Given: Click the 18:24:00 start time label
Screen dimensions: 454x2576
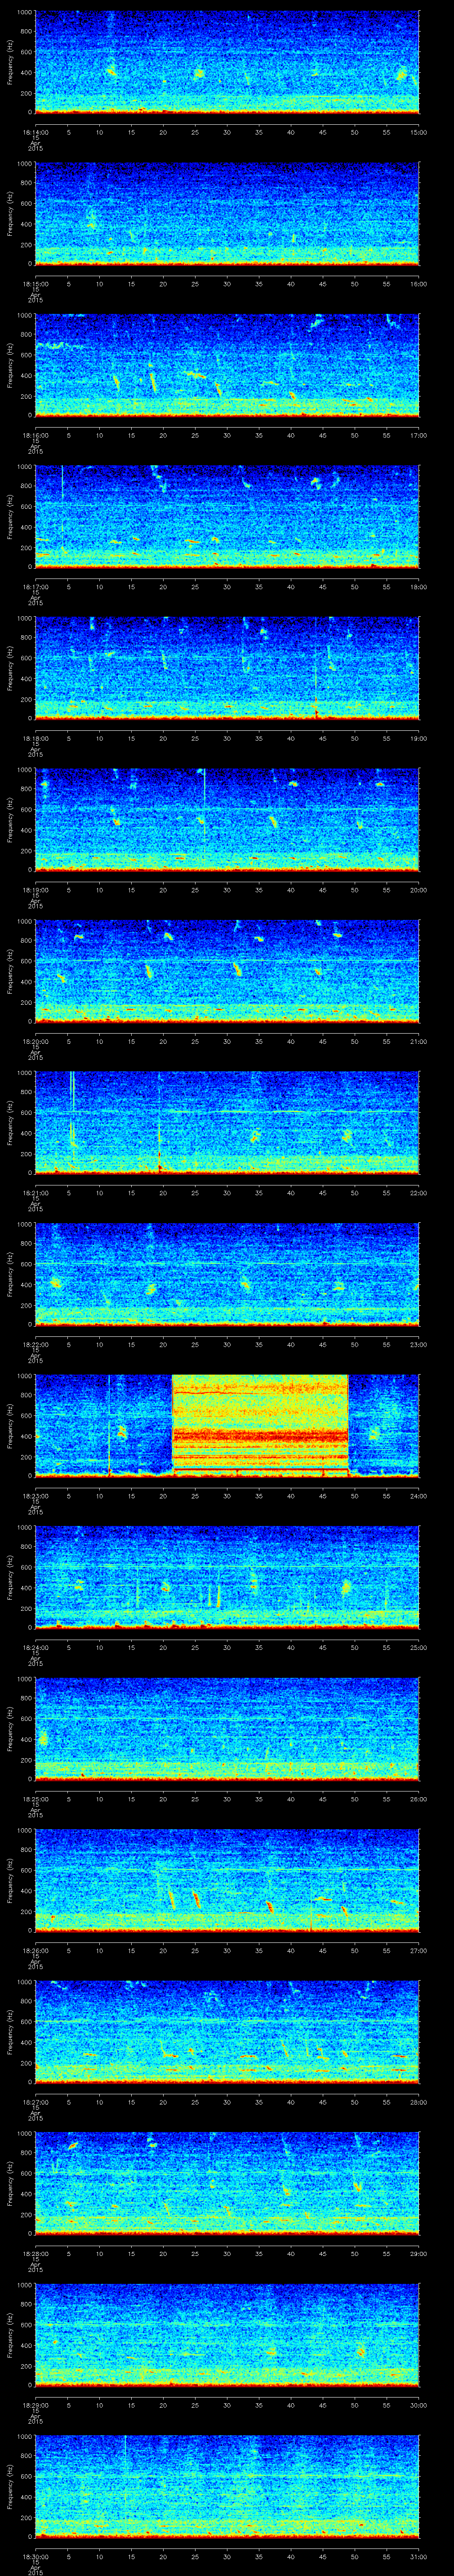Looking at the screenshot, I should point(35,1647).
